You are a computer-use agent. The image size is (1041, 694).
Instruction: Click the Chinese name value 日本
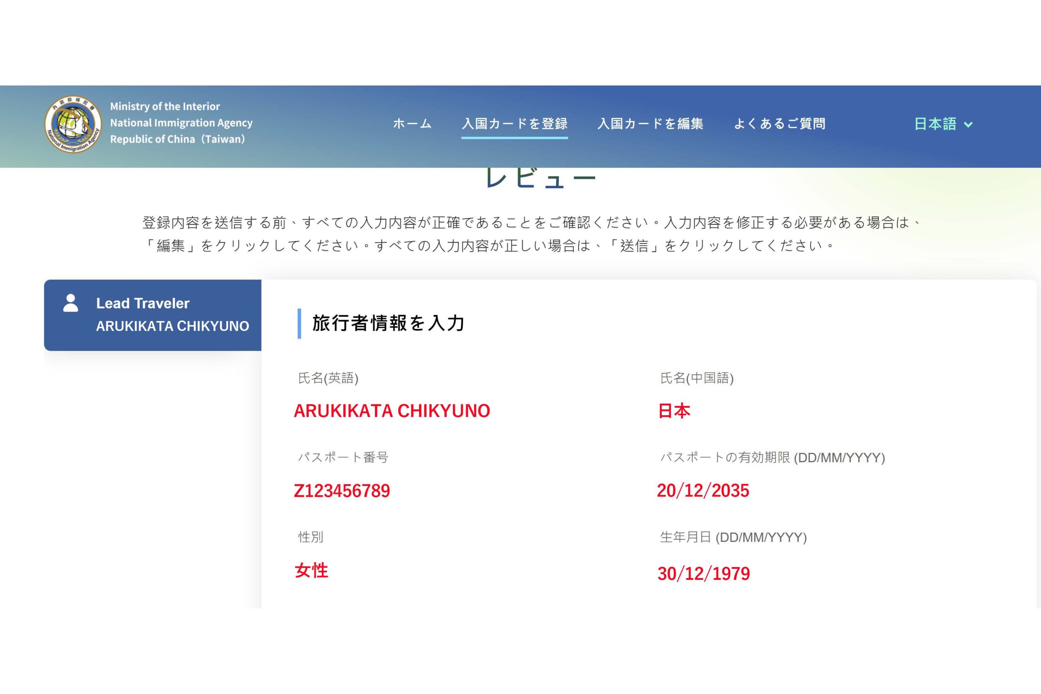point(674,411)
